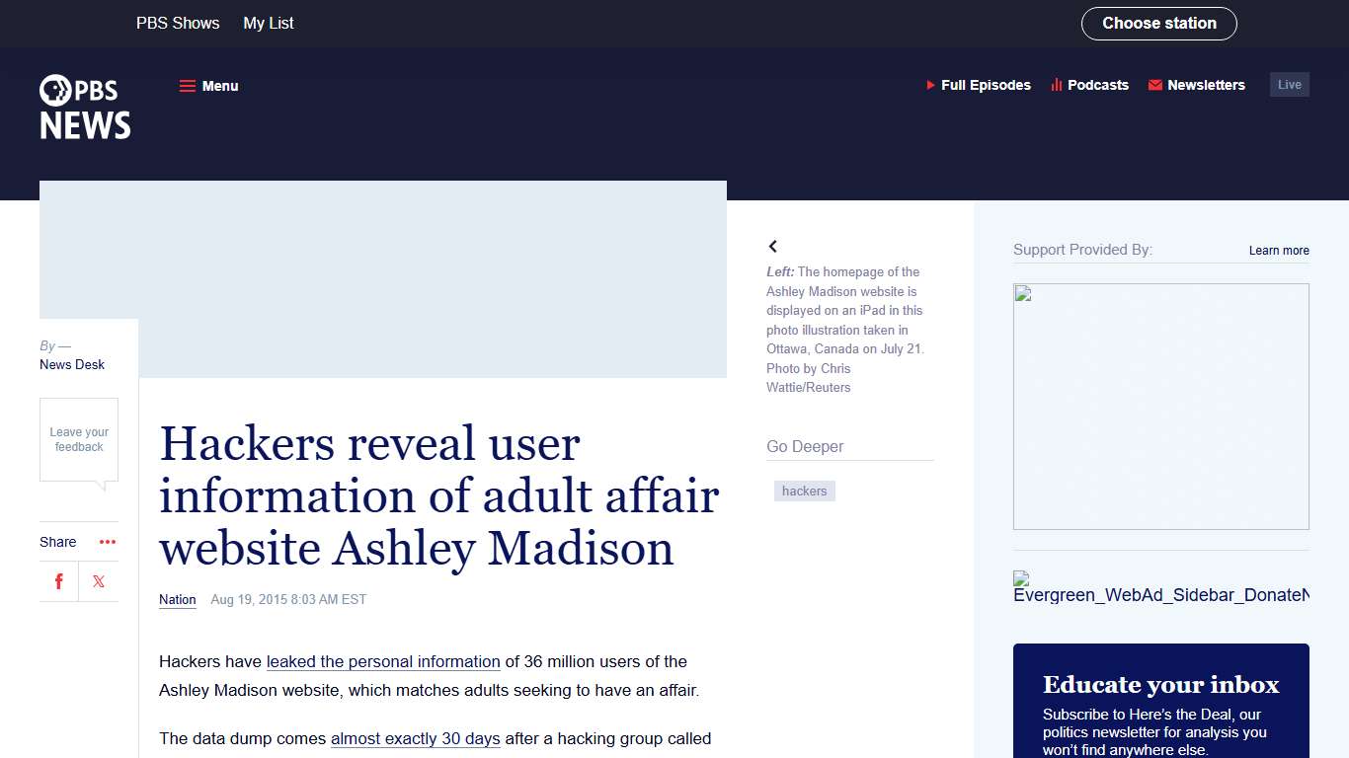Go back using the left chevron arrow
Screen dimensions: 1349x758
click(x=773, y=246)
